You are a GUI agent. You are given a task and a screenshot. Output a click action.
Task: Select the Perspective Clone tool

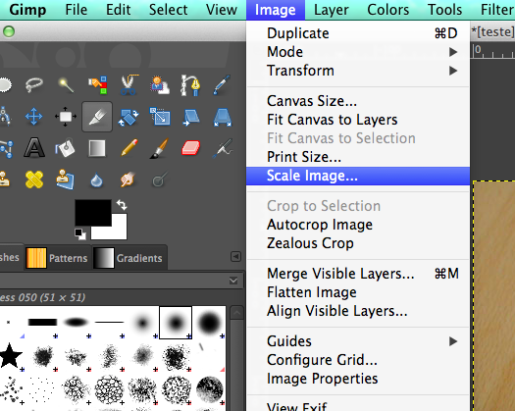click(x=65, y=180)
